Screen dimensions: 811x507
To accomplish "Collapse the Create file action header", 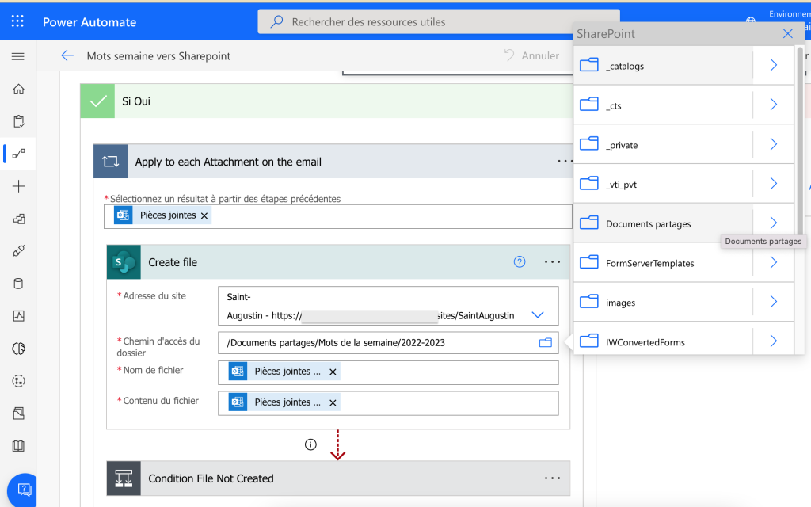I will (338, 261).
